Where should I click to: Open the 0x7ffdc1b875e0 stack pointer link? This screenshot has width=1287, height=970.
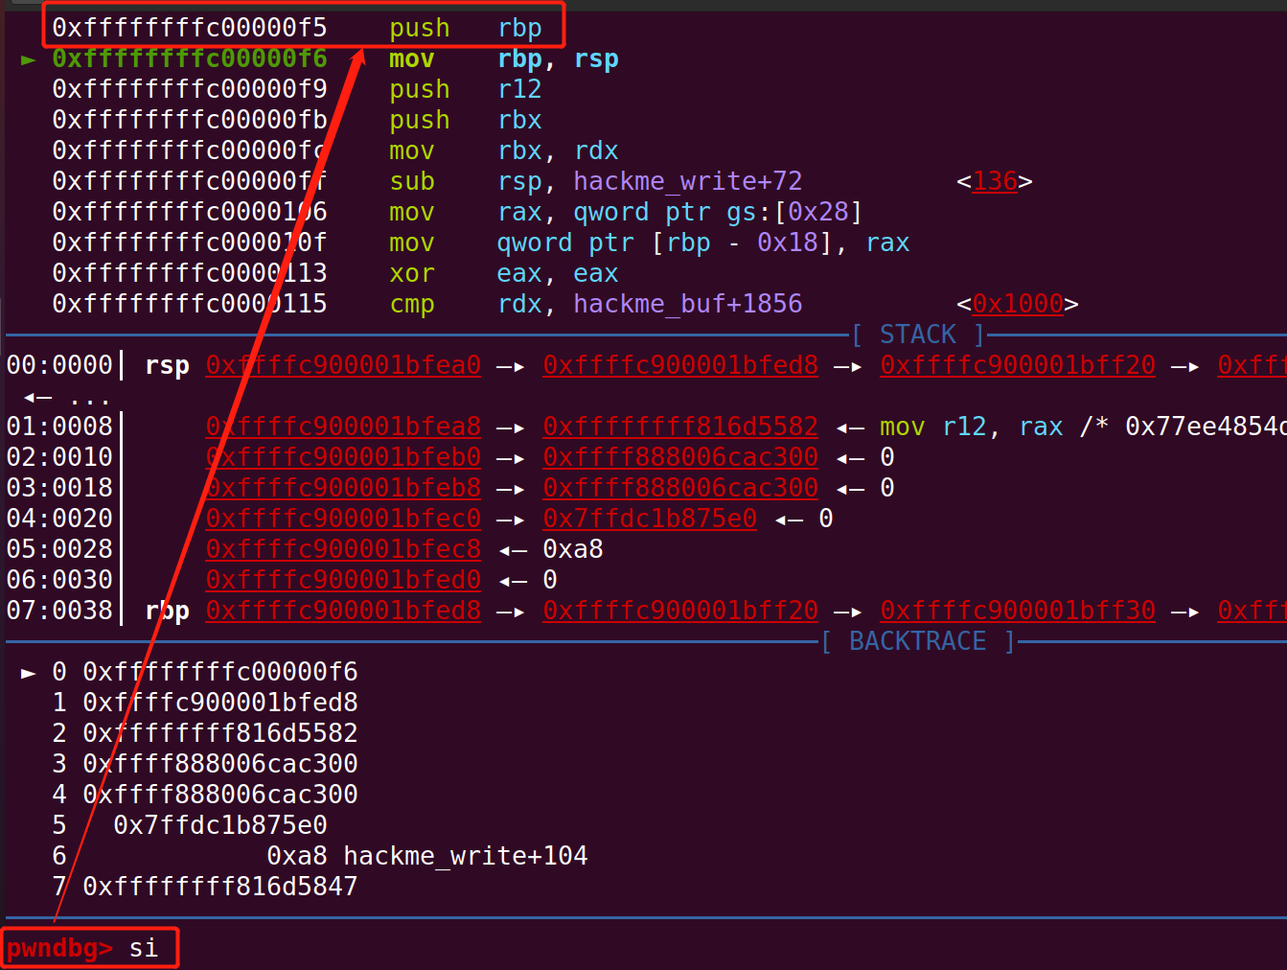tap(650, 518)
